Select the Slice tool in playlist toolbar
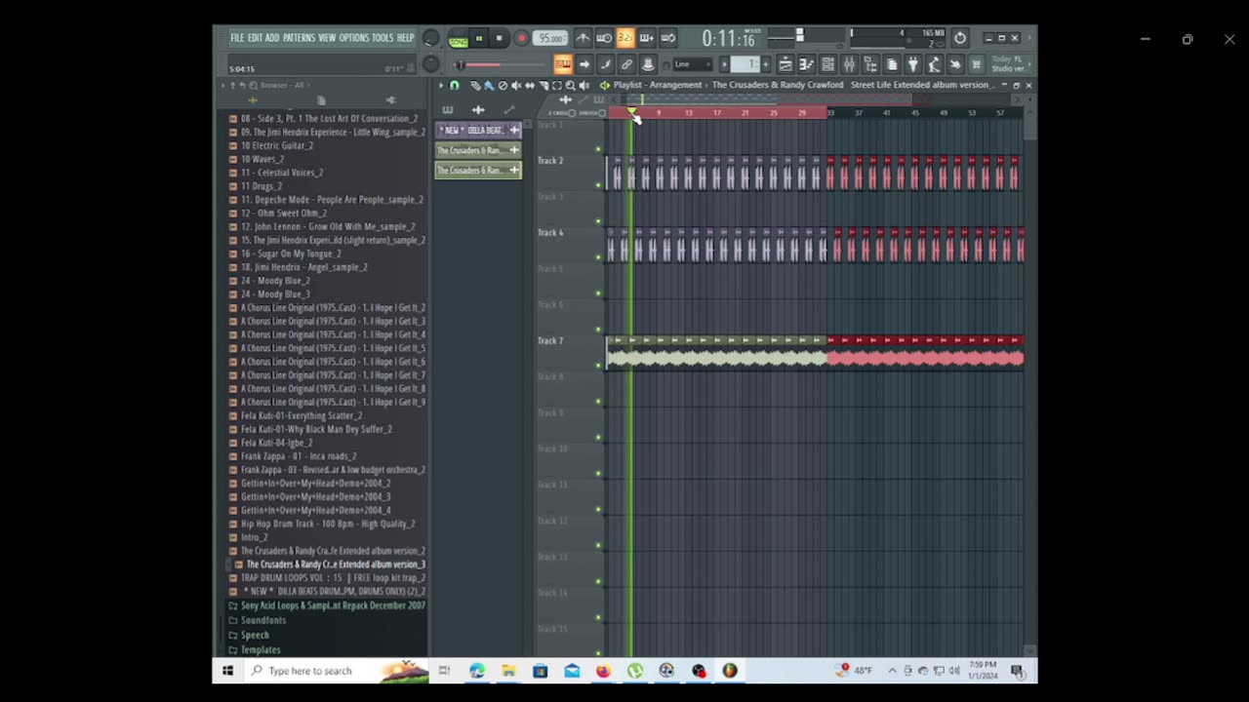 544,86
